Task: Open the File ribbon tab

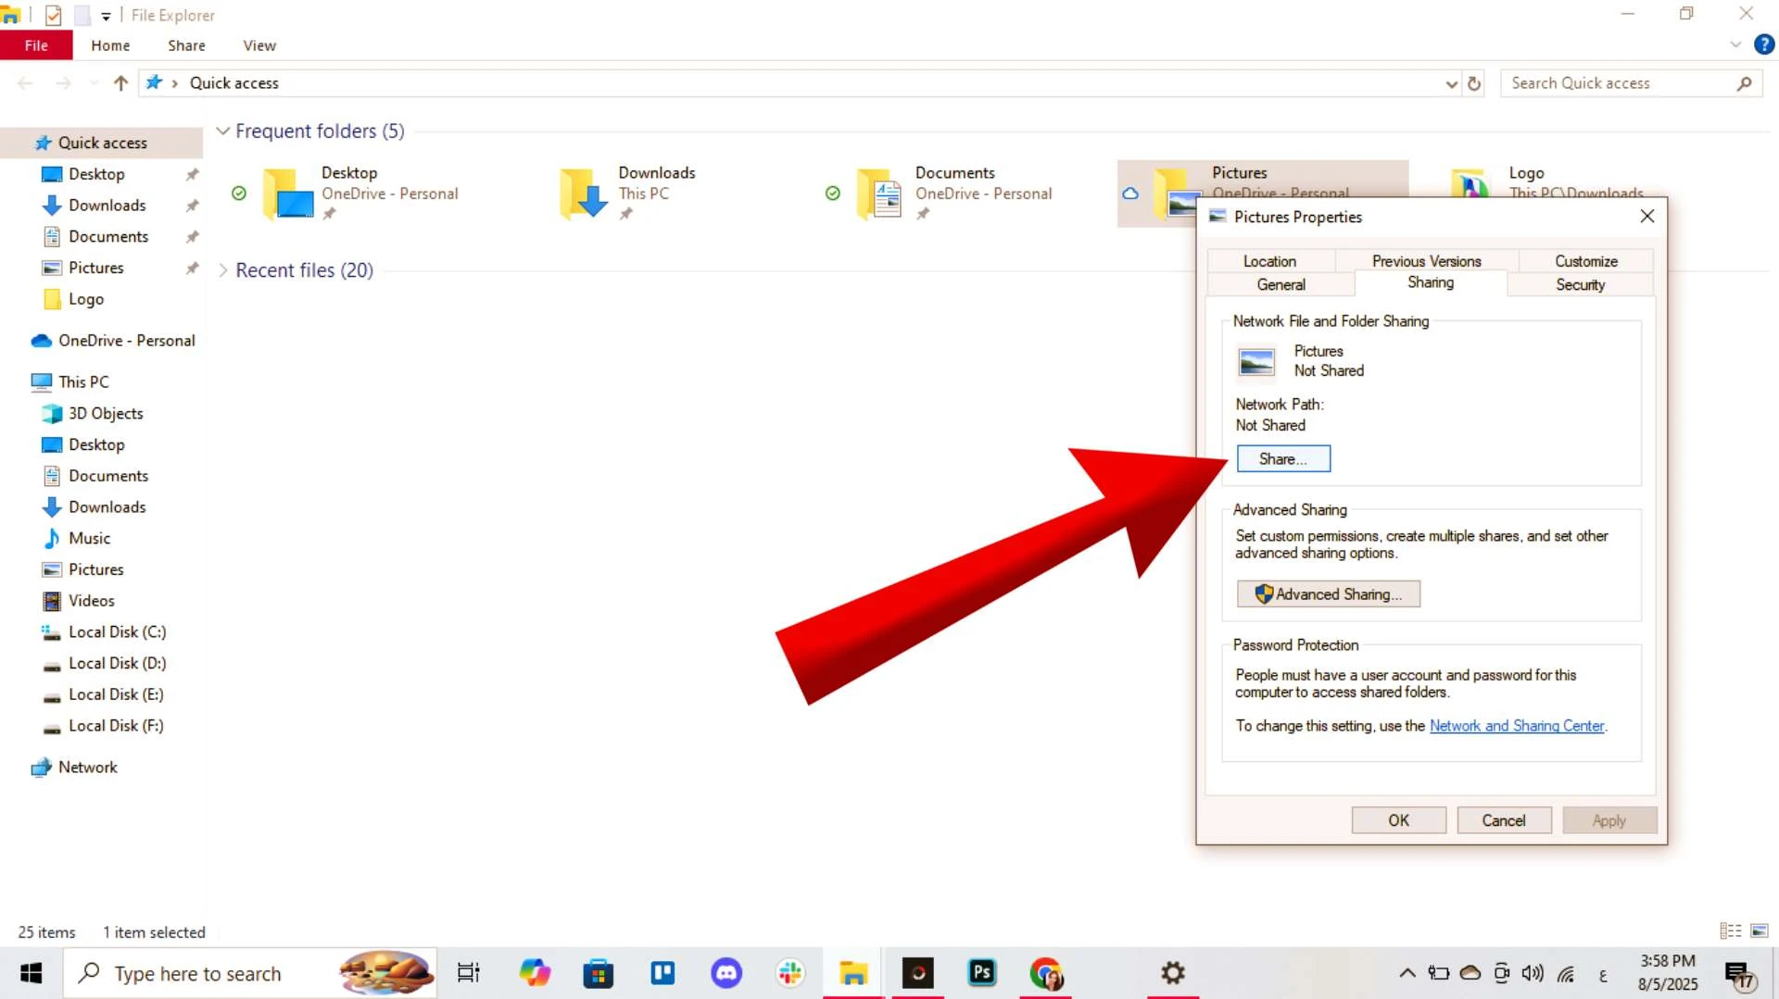Action: pyautogui.click(x=36, y=45)
